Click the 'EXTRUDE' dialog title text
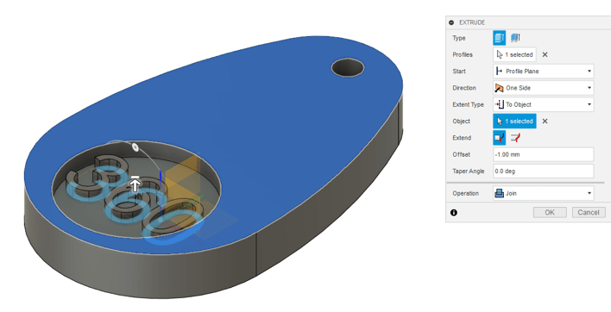The height and width of the screenshot is (312, 611). pos(472,22)
